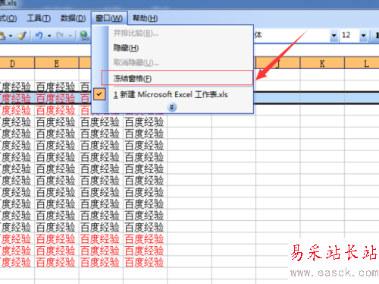This screenshot has width=379, height=284.
Task: Select the Format Painter brush icon
Action: click(22, 36)
